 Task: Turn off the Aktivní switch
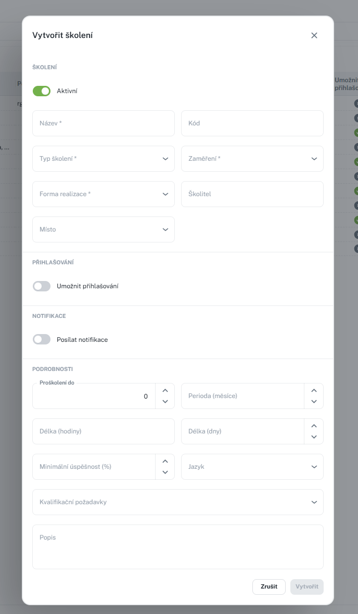tap(42, 91)
